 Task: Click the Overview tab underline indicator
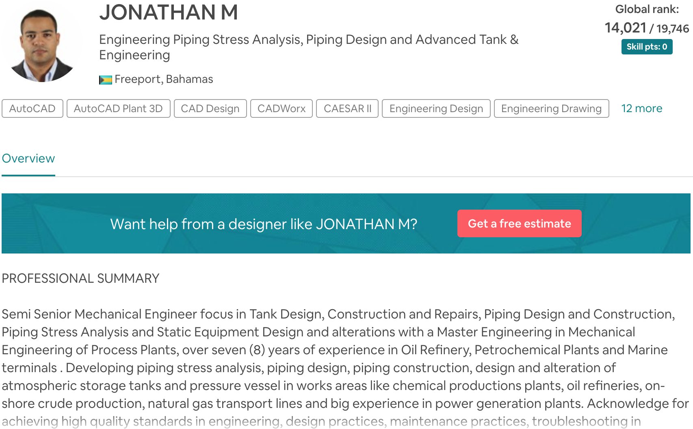tap(28, 175)
